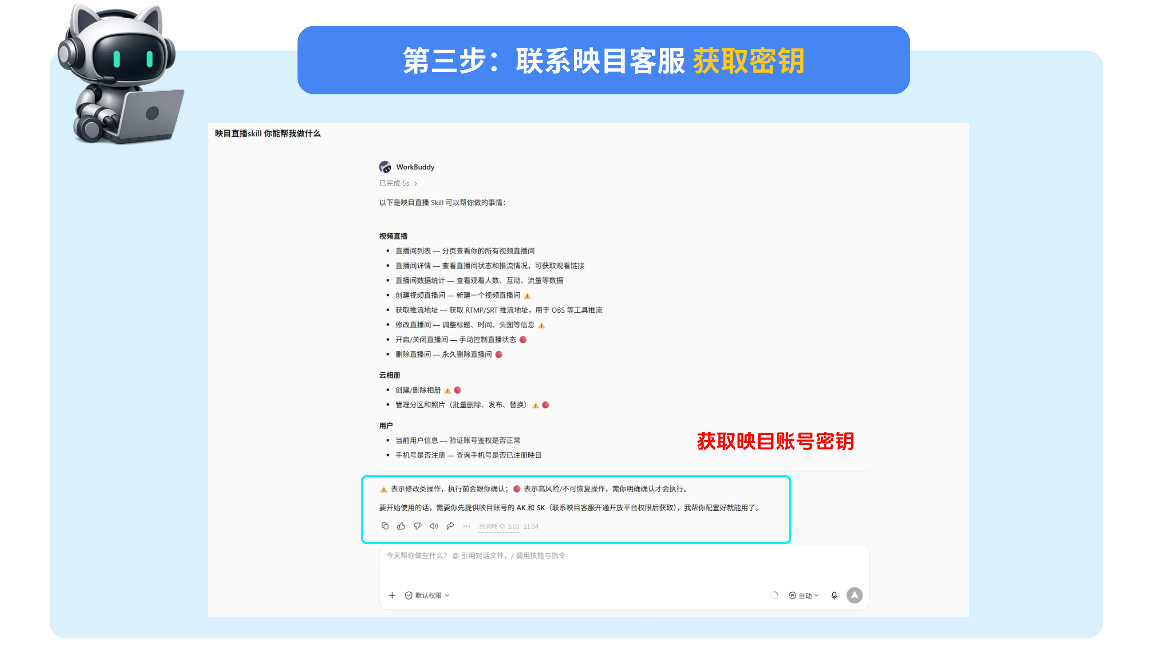The width and height of the screenshot is (1153, 646).
Task: Click the 直播间数据统计 bullet line
Action: pos(479,281)
